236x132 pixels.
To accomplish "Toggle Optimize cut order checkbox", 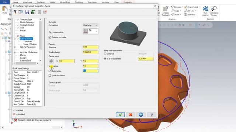I will click(x=50, y=37).
